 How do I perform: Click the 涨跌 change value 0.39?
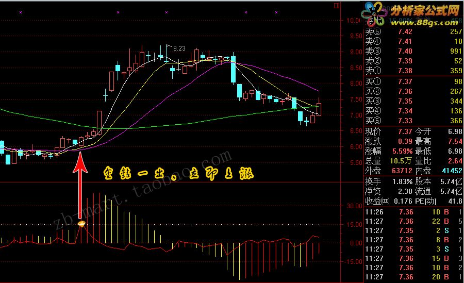click(x=405, y=141)
